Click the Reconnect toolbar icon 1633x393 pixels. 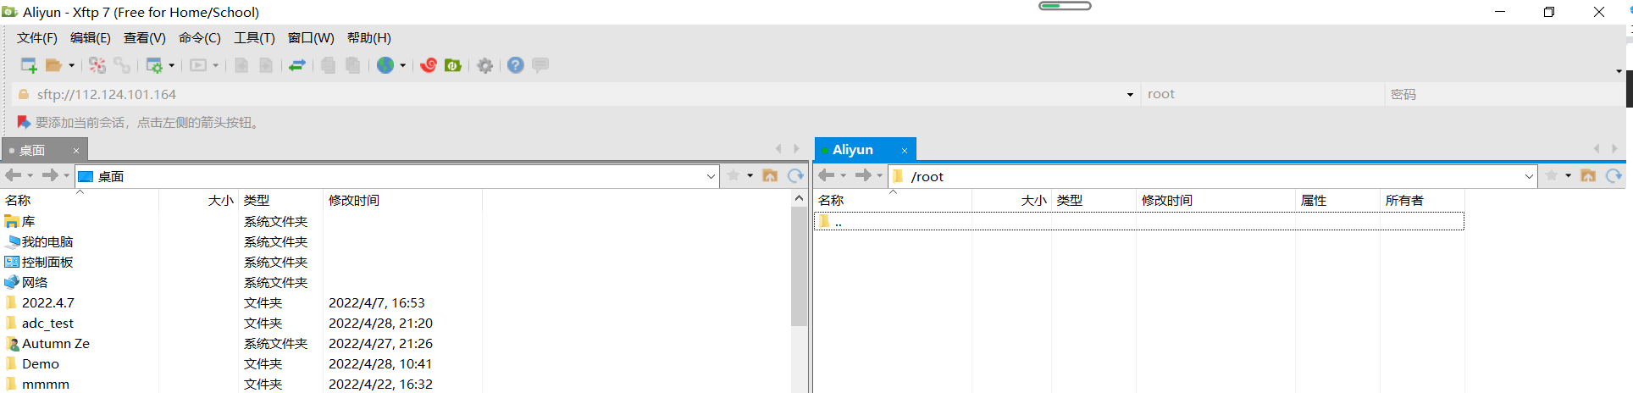[97, 65]
